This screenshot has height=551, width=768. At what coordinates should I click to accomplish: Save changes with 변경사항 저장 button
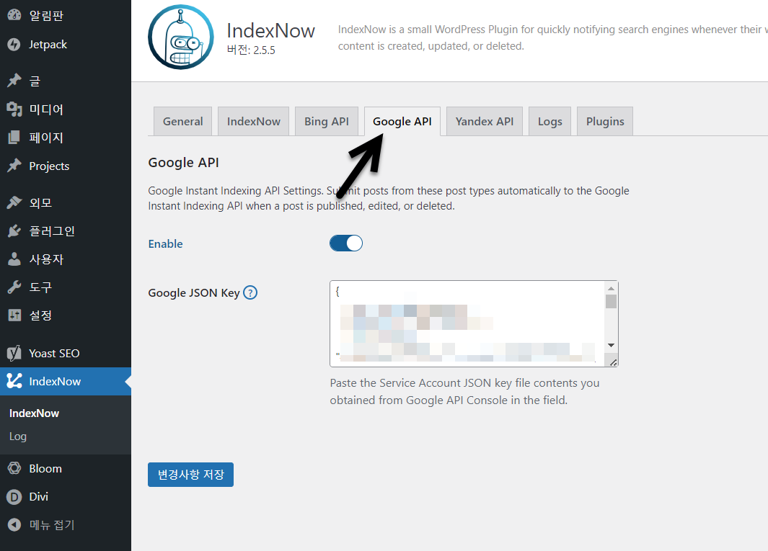click(x=190, y=474)
